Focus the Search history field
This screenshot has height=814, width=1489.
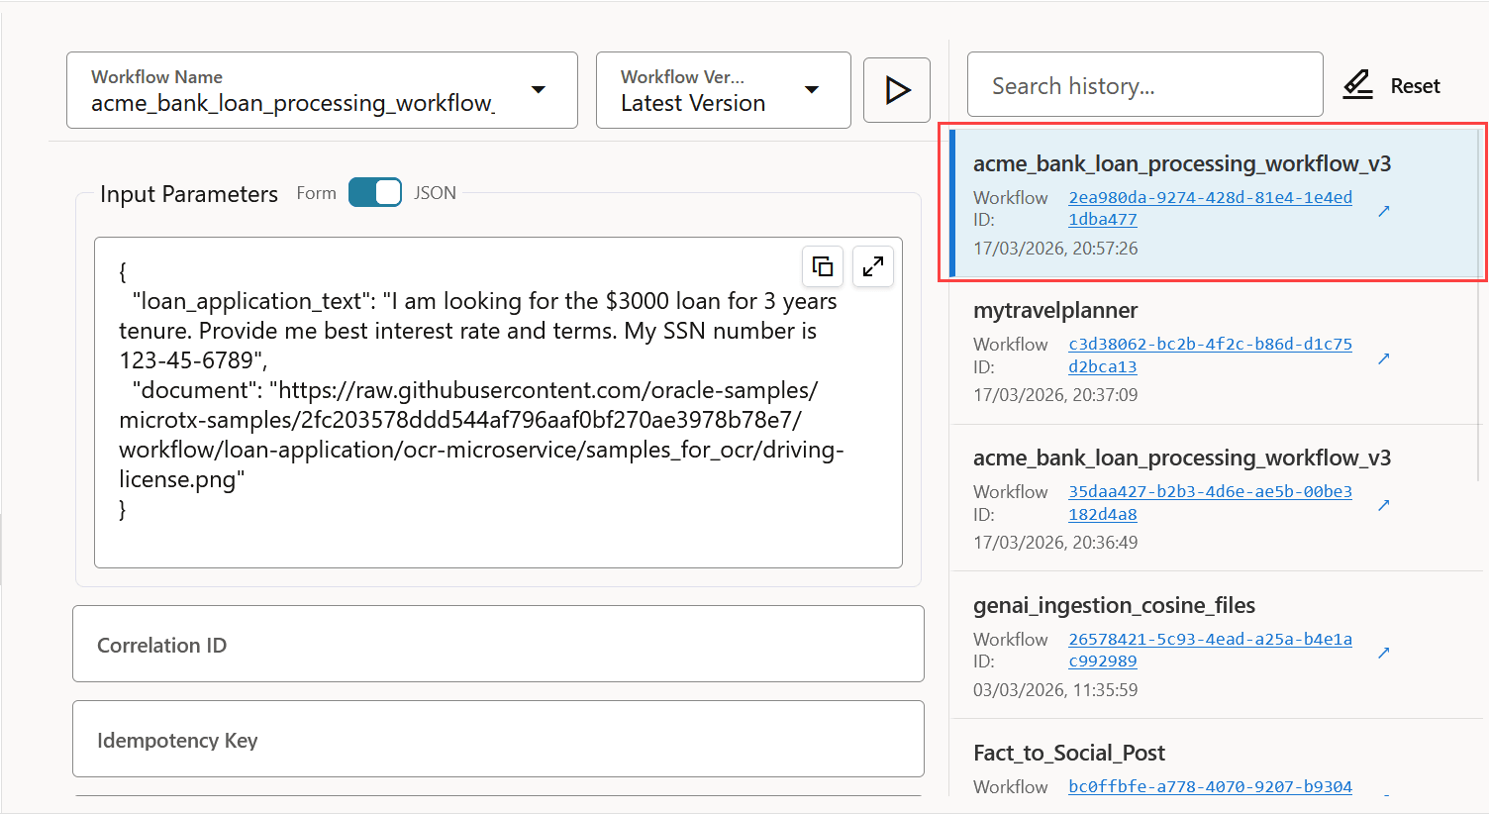pos(1144,85)
